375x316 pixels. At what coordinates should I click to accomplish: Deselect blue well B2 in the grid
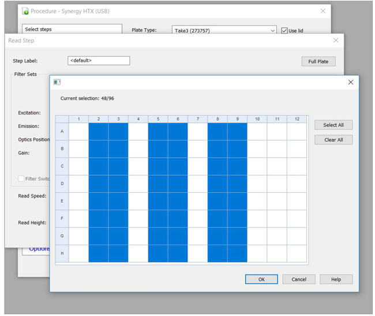coord(99,149)
